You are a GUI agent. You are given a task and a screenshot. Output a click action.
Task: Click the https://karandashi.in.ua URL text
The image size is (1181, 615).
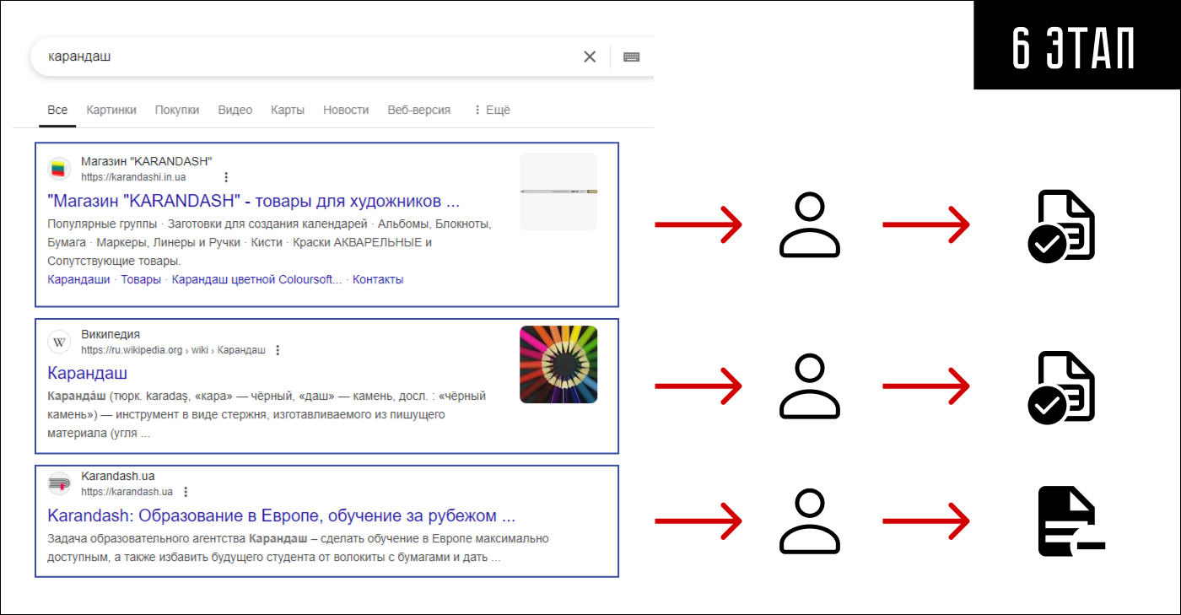[x=133, y=177]
